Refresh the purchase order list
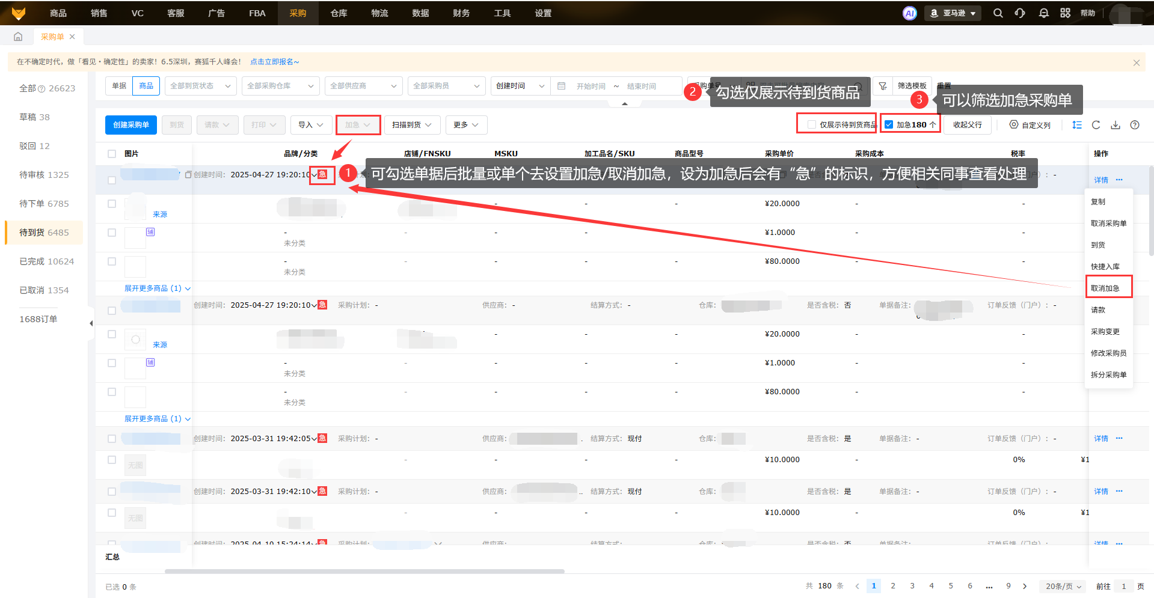 click(1096, 125)
